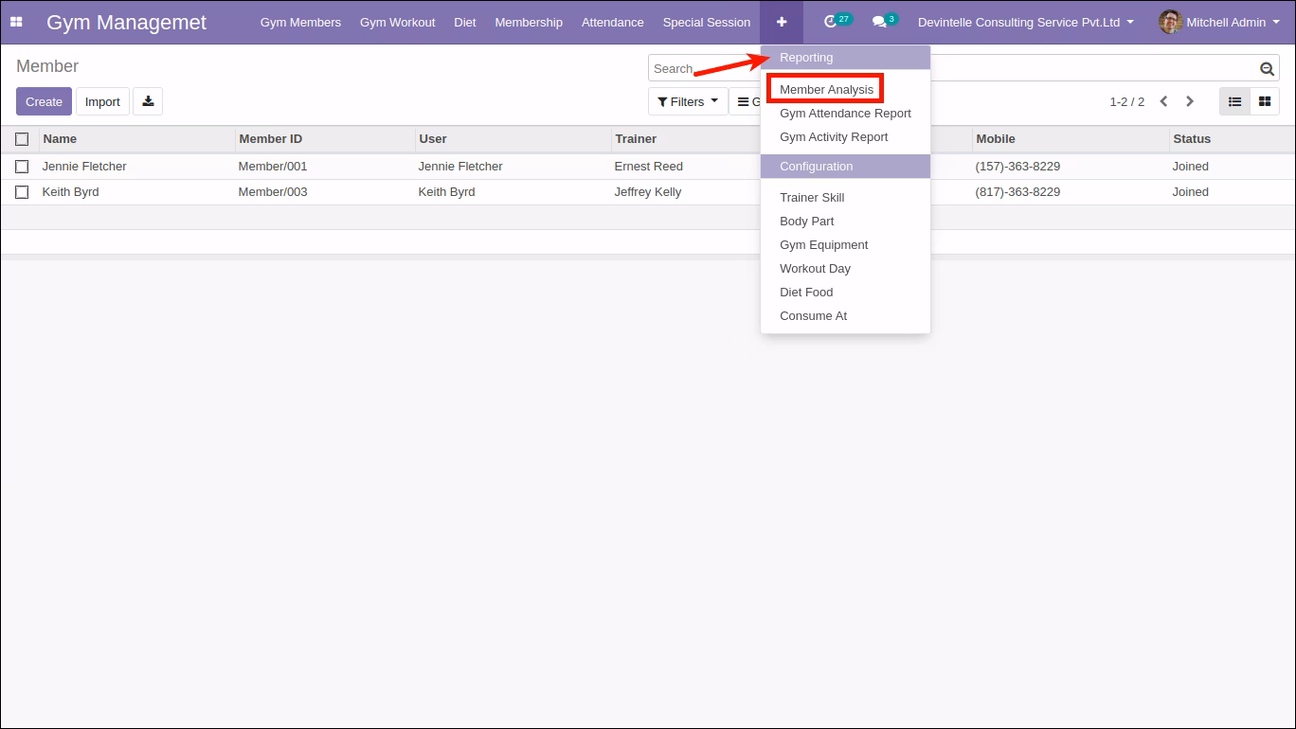
Task: Expand the Filters dropdown
Action: pos(688,101)
